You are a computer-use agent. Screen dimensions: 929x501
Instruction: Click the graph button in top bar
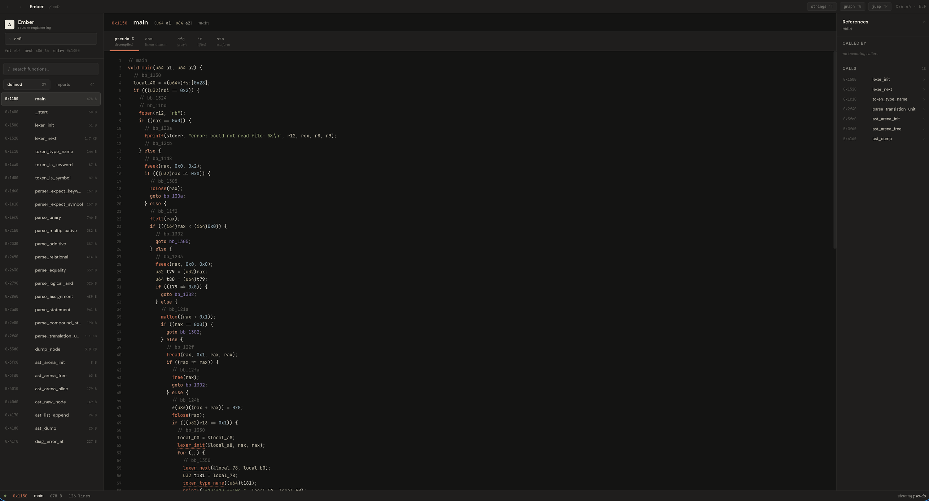(852, 6)
